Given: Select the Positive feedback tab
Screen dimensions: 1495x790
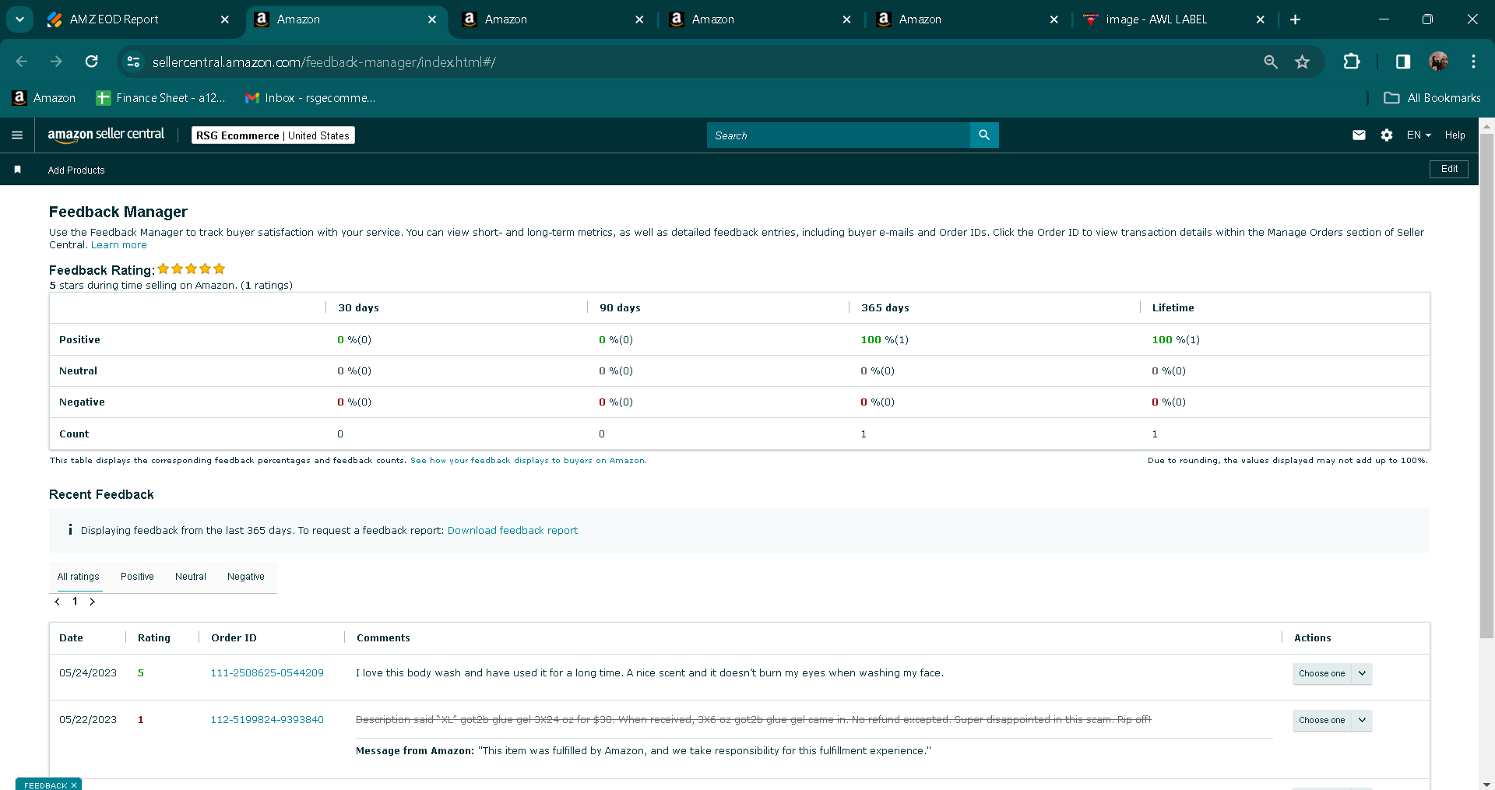Looking at the screenshot, I should (137, 577).
